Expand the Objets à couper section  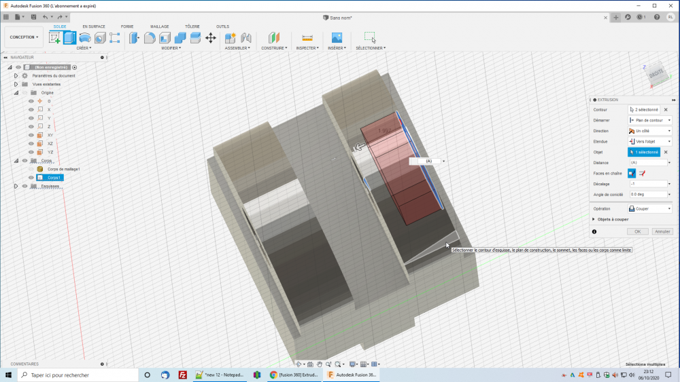coord(594,219)
